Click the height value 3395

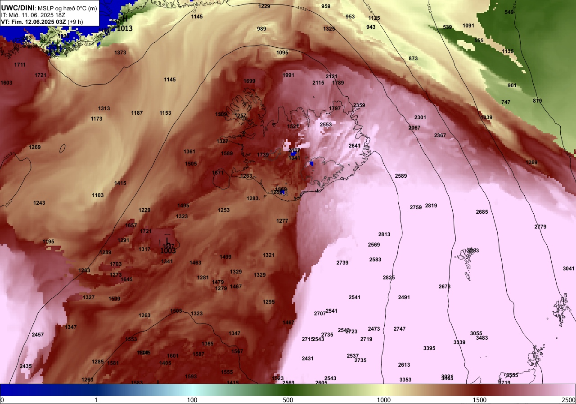[x=429, y=348]
